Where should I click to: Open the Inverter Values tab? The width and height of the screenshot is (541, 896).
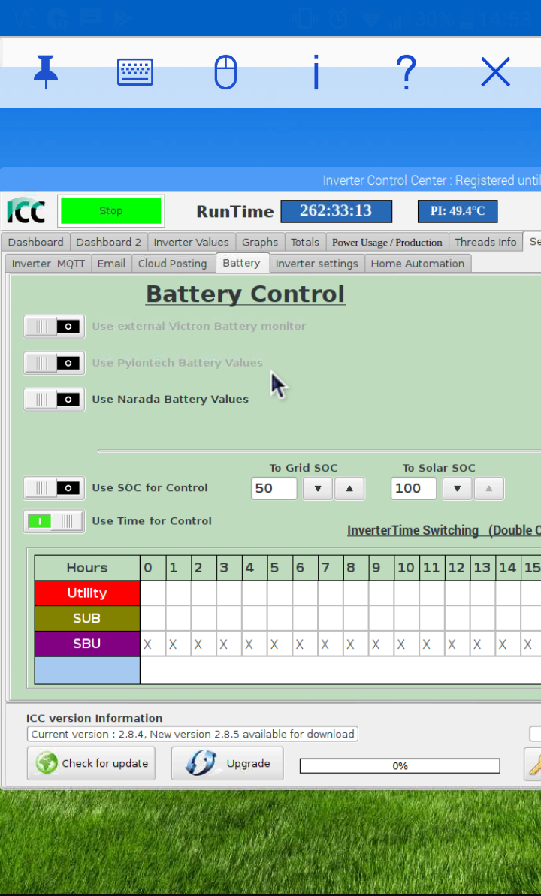click(x=191, y=242)
